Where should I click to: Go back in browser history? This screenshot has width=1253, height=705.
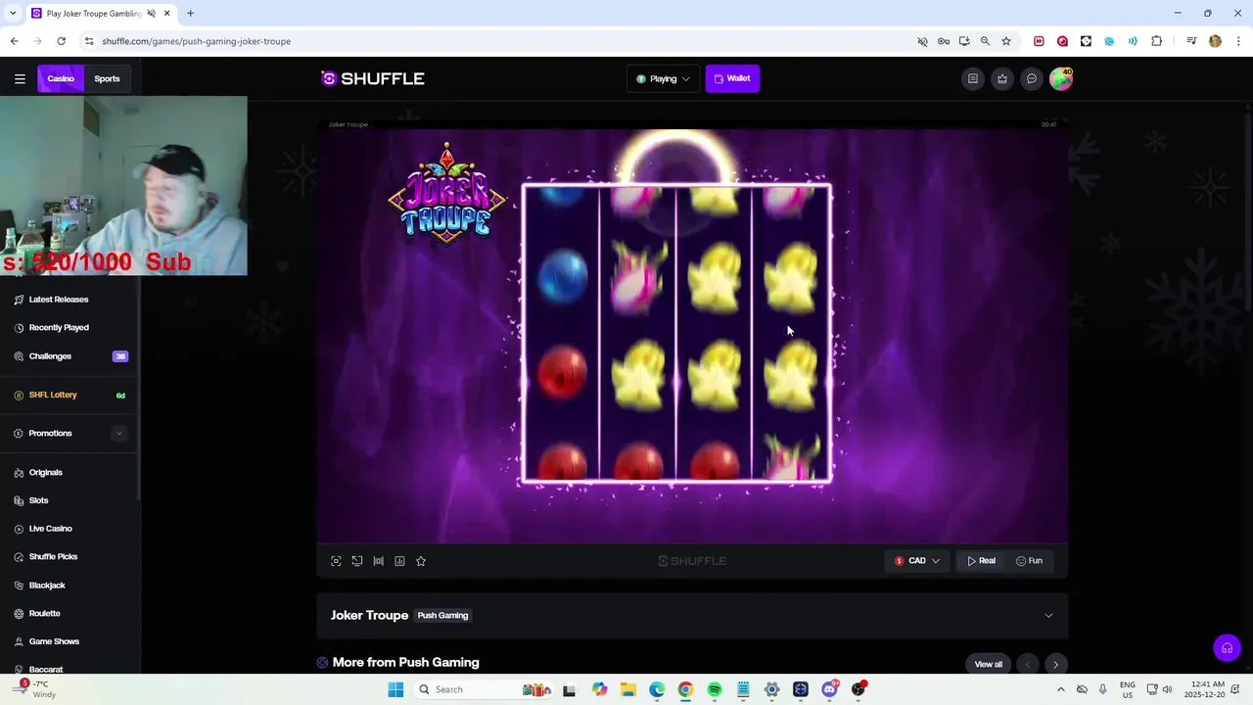pyautogui.click(x=14, y=41)
